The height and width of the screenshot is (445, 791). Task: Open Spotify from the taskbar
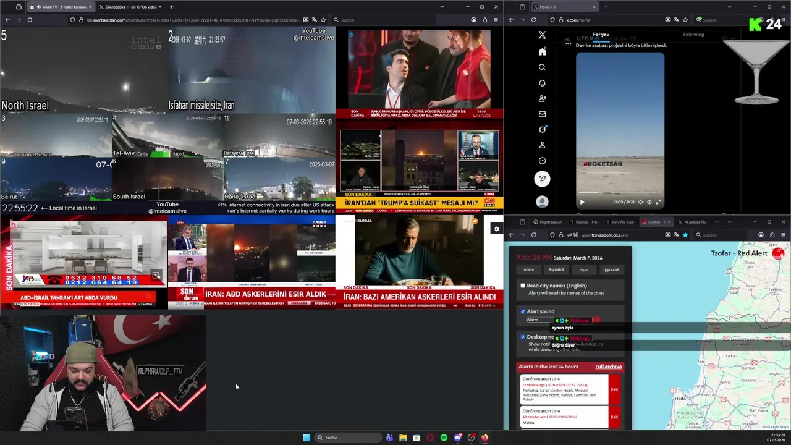point(444,438)
